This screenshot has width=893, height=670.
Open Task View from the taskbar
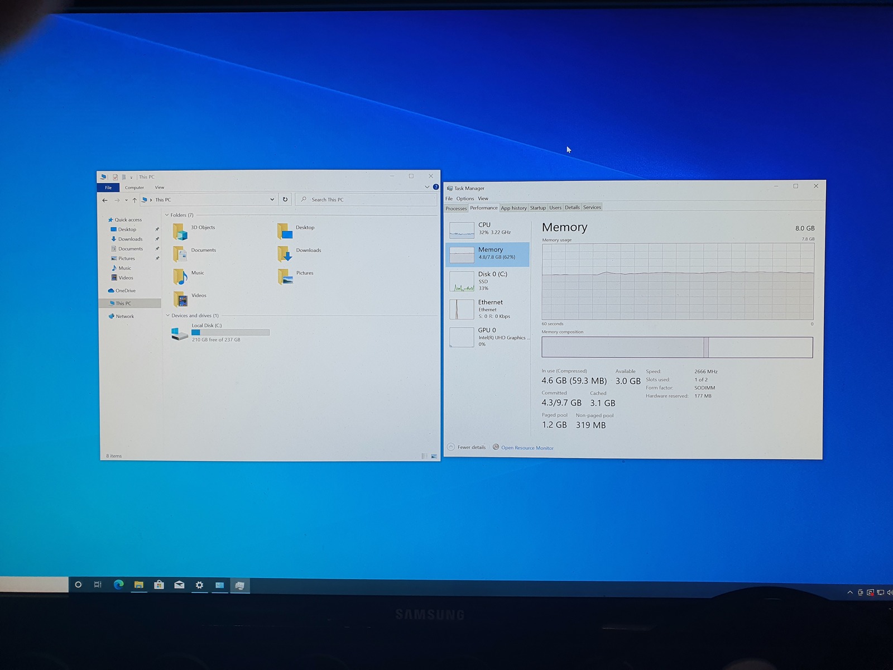(x=98, y=585)
